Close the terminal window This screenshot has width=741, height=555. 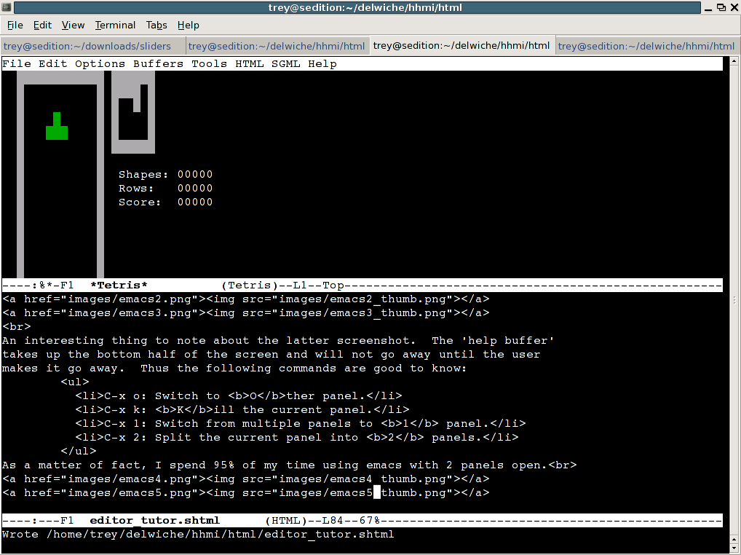point(734,7)
